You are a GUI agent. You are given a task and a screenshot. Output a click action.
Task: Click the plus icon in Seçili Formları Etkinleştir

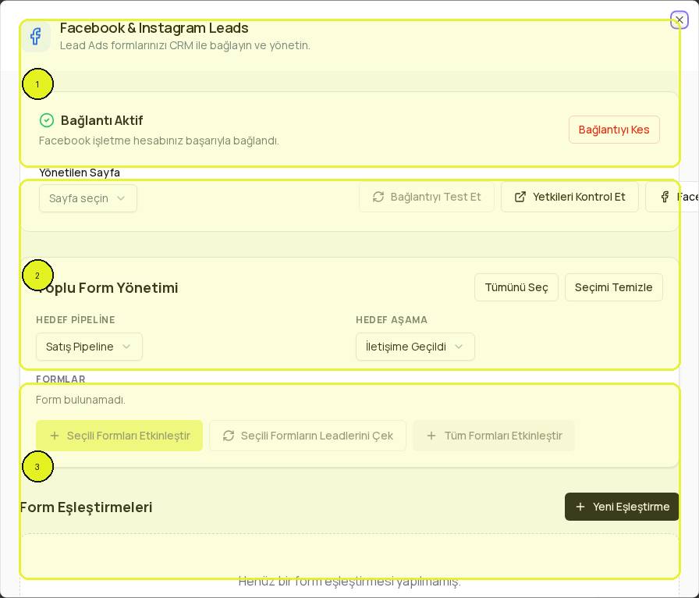click(55, 436)
